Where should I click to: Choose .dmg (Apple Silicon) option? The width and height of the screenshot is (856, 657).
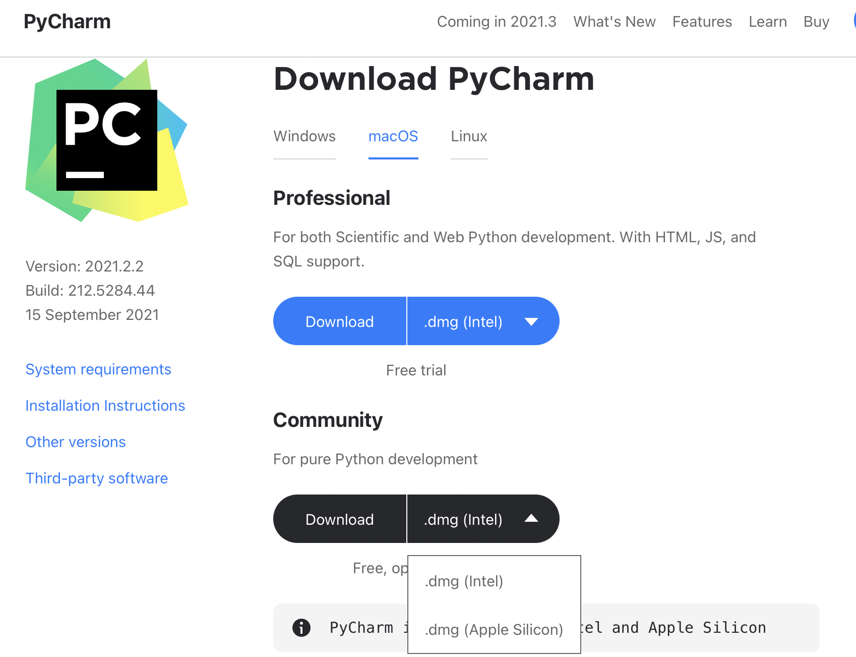pyautogui.click(x=494, y=629)
